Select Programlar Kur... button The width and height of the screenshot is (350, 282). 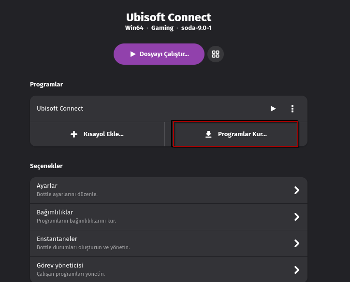[235, 134]
